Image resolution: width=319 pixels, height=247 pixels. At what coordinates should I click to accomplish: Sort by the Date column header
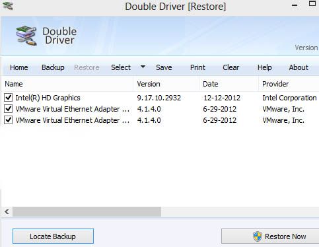click(229, 84)
